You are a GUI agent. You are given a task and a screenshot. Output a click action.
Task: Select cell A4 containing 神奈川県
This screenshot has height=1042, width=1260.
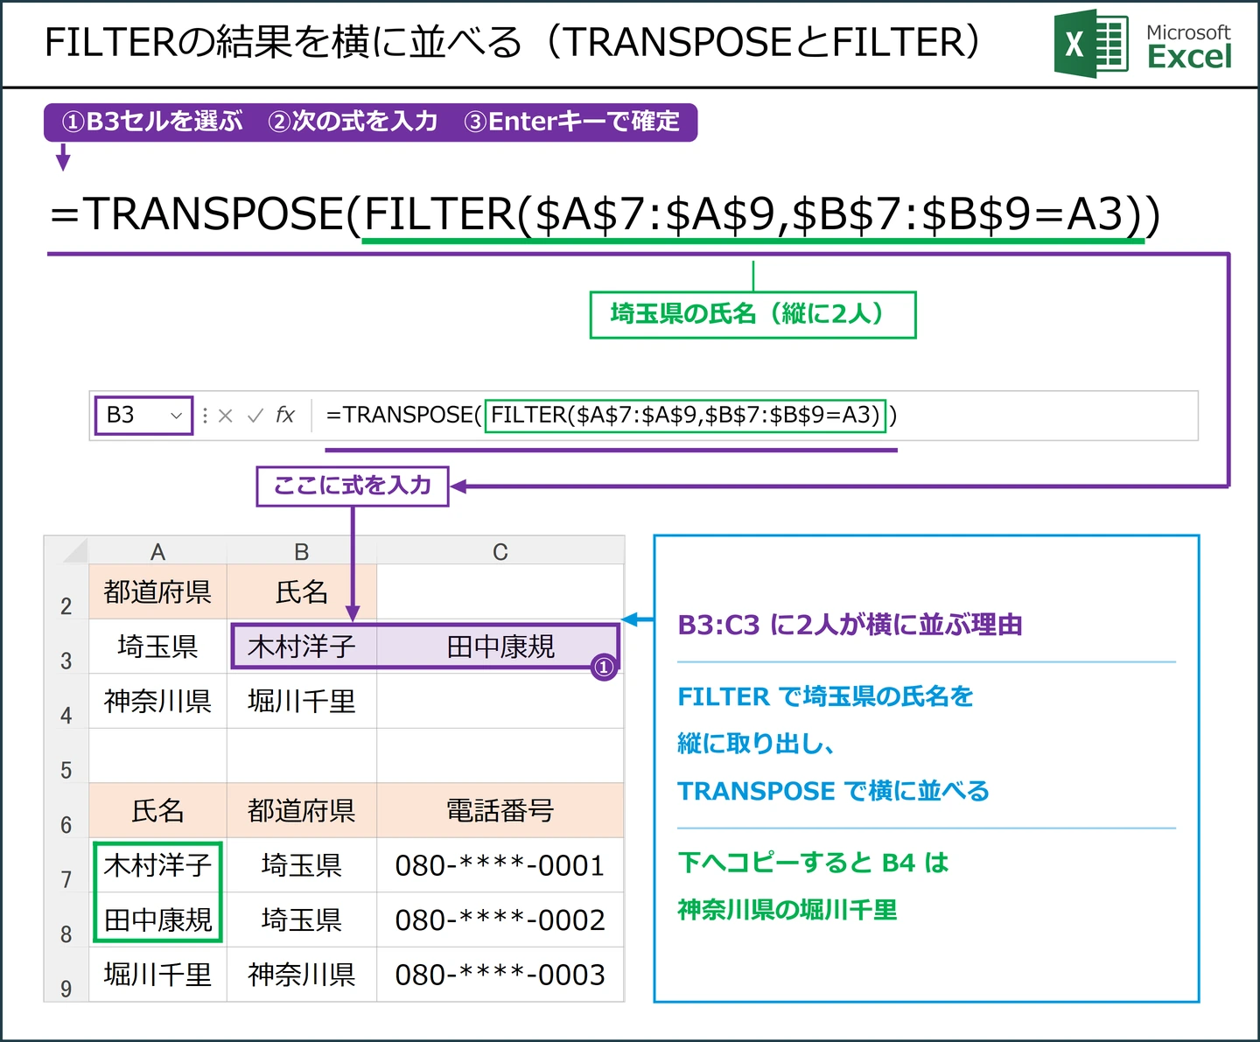coord(157,702)
